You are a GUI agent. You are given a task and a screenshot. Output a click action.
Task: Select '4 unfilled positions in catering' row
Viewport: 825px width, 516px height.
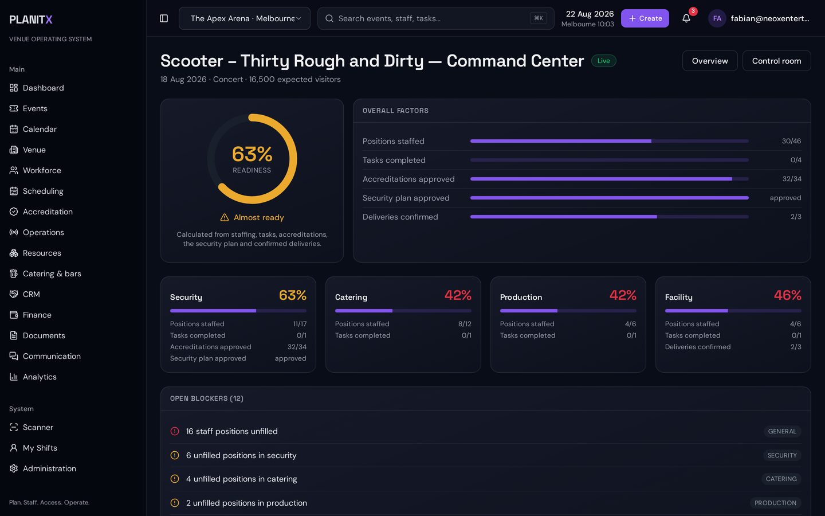pos(486,479)
